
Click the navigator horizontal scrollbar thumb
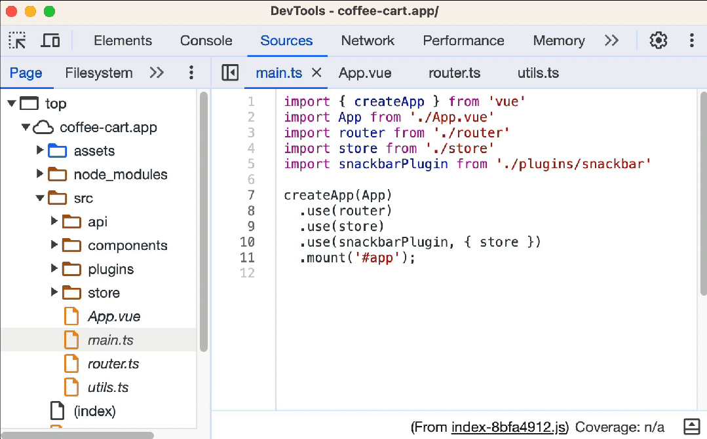click(x=77, y=435)
